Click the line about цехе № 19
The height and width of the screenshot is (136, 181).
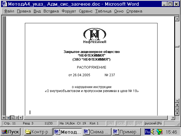click(x=92, y=91)
